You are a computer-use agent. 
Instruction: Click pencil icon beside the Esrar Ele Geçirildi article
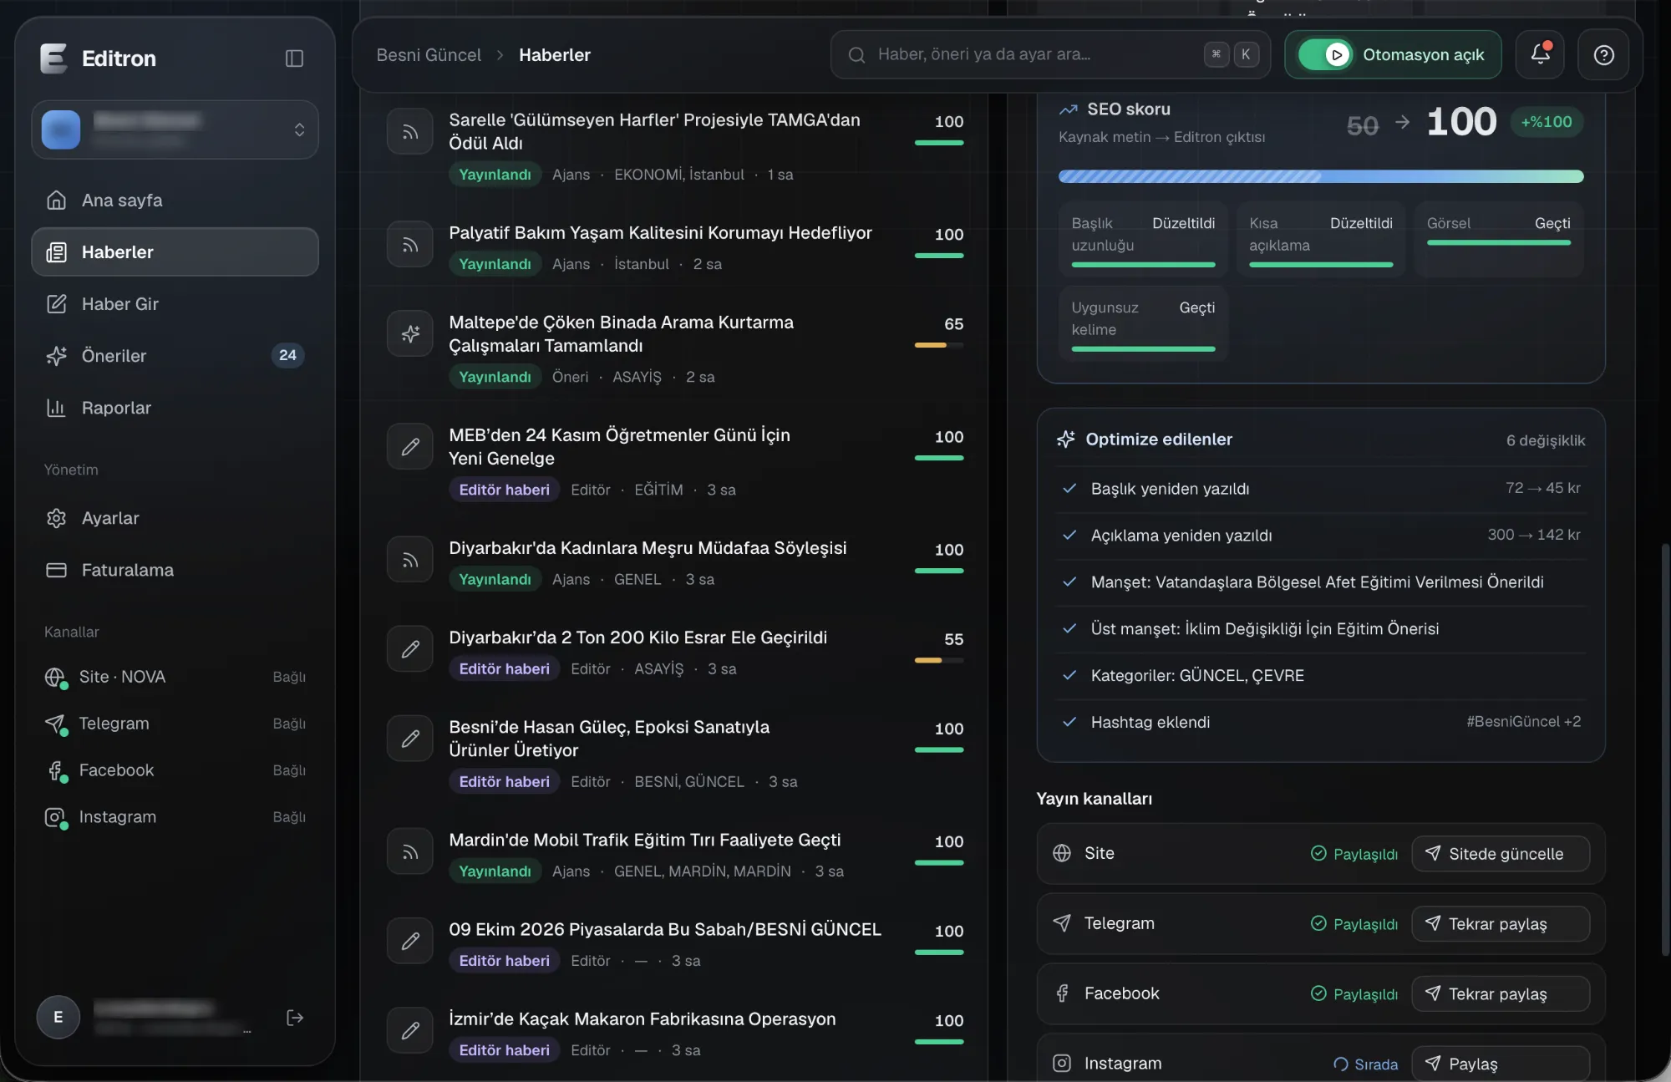pos(410,649)
